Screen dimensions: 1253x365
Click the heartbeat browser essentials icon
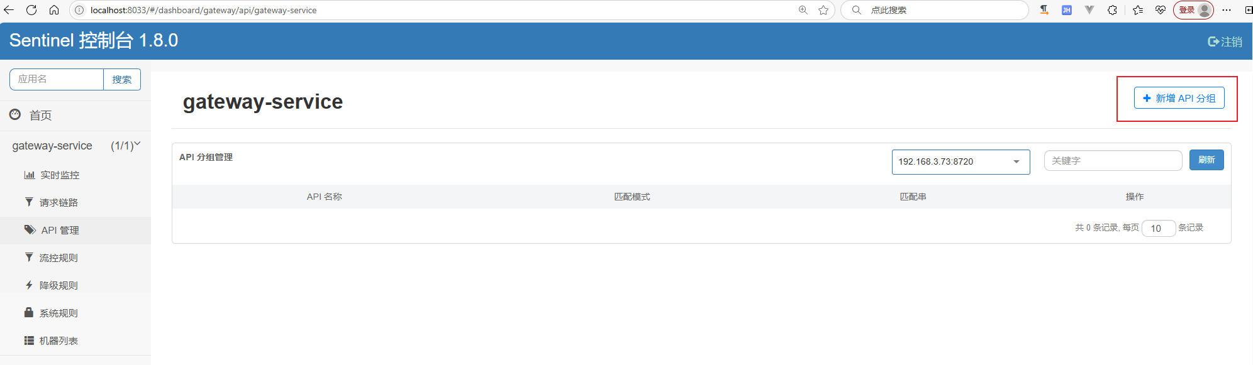click(x=1161, y=10)
